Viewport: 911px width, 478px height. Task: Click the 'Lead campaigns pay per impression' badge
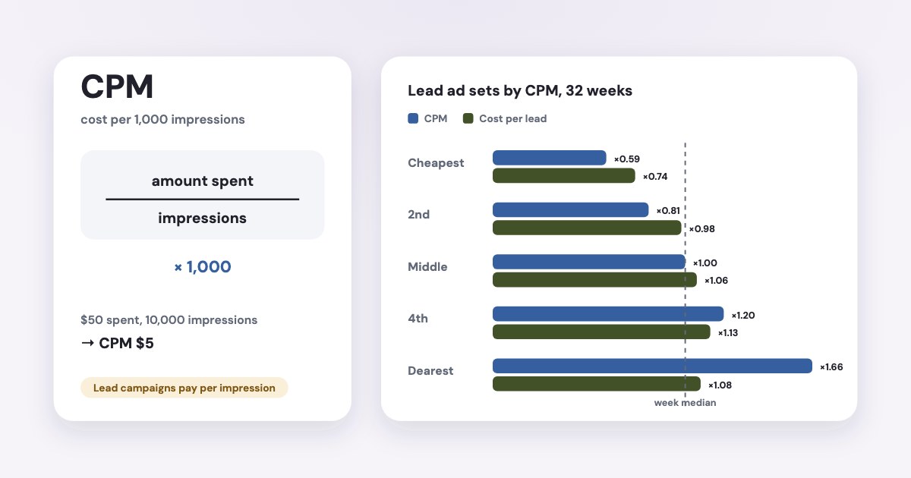point(184,388)
